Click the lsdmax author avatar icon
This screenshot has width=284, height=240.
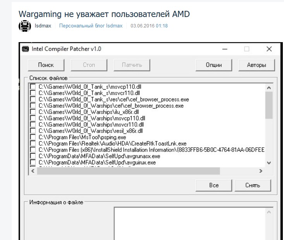(25, 26)
